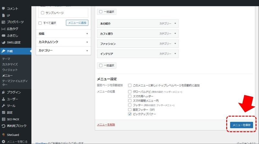259x144 pixels.
Task: Open the SWELL設定 menu label
Action: pyautogui.click(x=14, y=42)
